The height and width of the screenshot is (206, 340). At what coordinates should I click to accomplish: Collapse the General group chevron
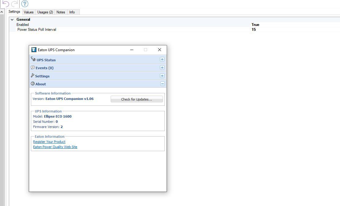tap(12, 20)
